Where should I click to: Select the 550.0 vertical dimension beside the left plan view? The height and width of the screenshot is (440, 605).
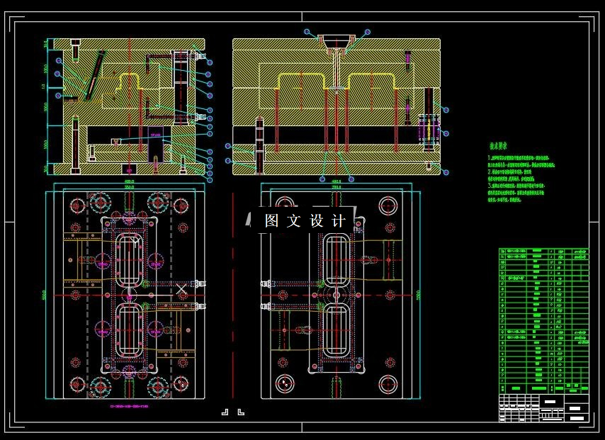click(43, 295)
